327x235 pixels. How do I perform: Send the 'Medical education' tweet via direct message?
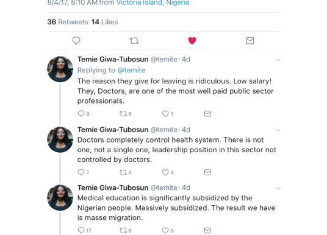[x=207, y=230]
